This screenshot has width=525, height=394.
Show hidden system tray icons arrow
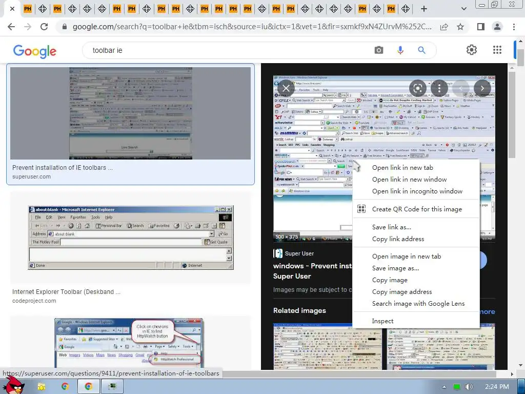tap(444, 387)
